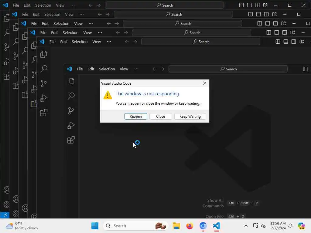Expand ellipsis menu in fourth VS Code window
Image resolution: width=311 pixels, height=233 pixels.
91,23
